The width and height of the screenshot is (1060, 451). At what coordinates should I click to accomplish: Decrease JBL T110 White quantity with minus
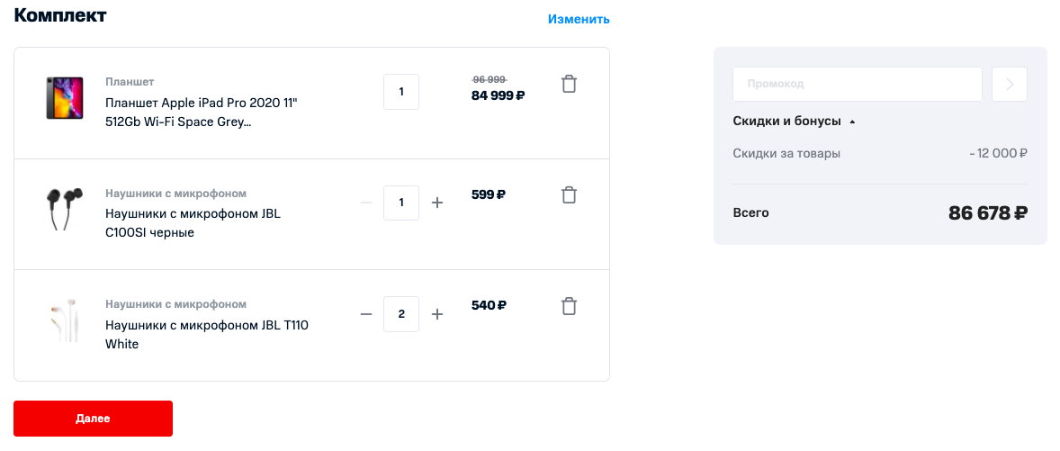365,314
